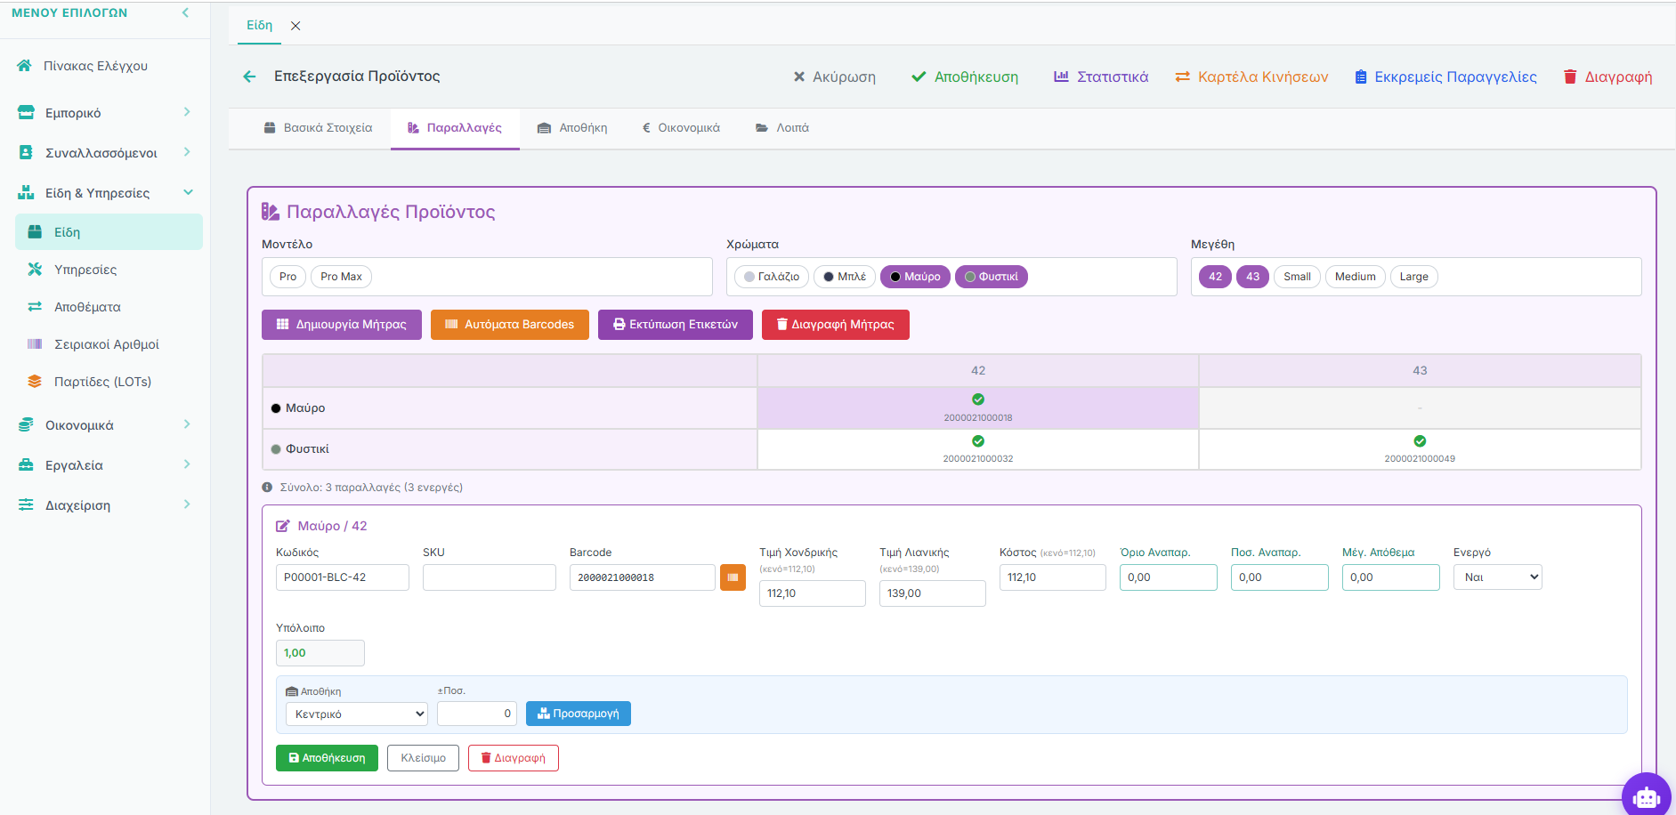1676x815 pixels.
Task: Toggle size 43 chip
Action: (x=1252, y=277)
